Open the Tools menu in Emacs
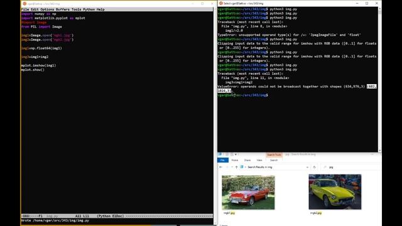This screenshot has width=402, height=226. [76, 9]
